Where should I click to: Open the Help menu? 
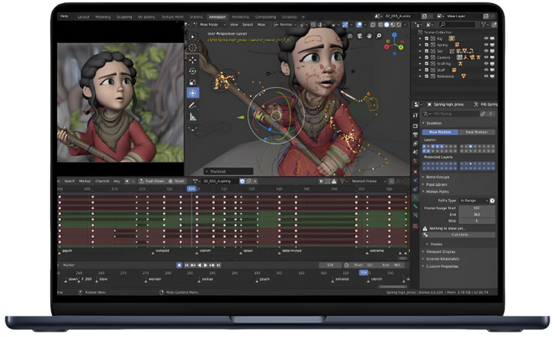pyautogui.click(x=64, y=16)
